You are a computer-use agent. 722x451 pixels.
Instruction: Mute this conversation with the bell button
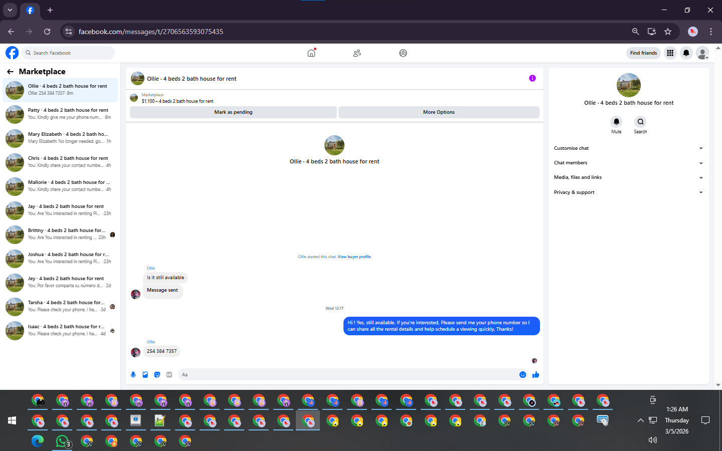616,122
